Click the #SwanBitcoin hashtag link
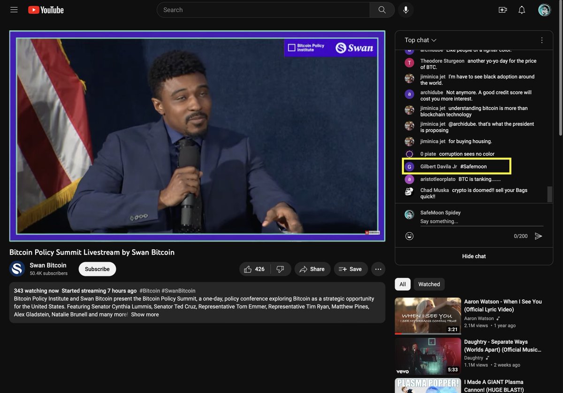The height and width of the screenshot is (393, 563). [x=178, y=291]
